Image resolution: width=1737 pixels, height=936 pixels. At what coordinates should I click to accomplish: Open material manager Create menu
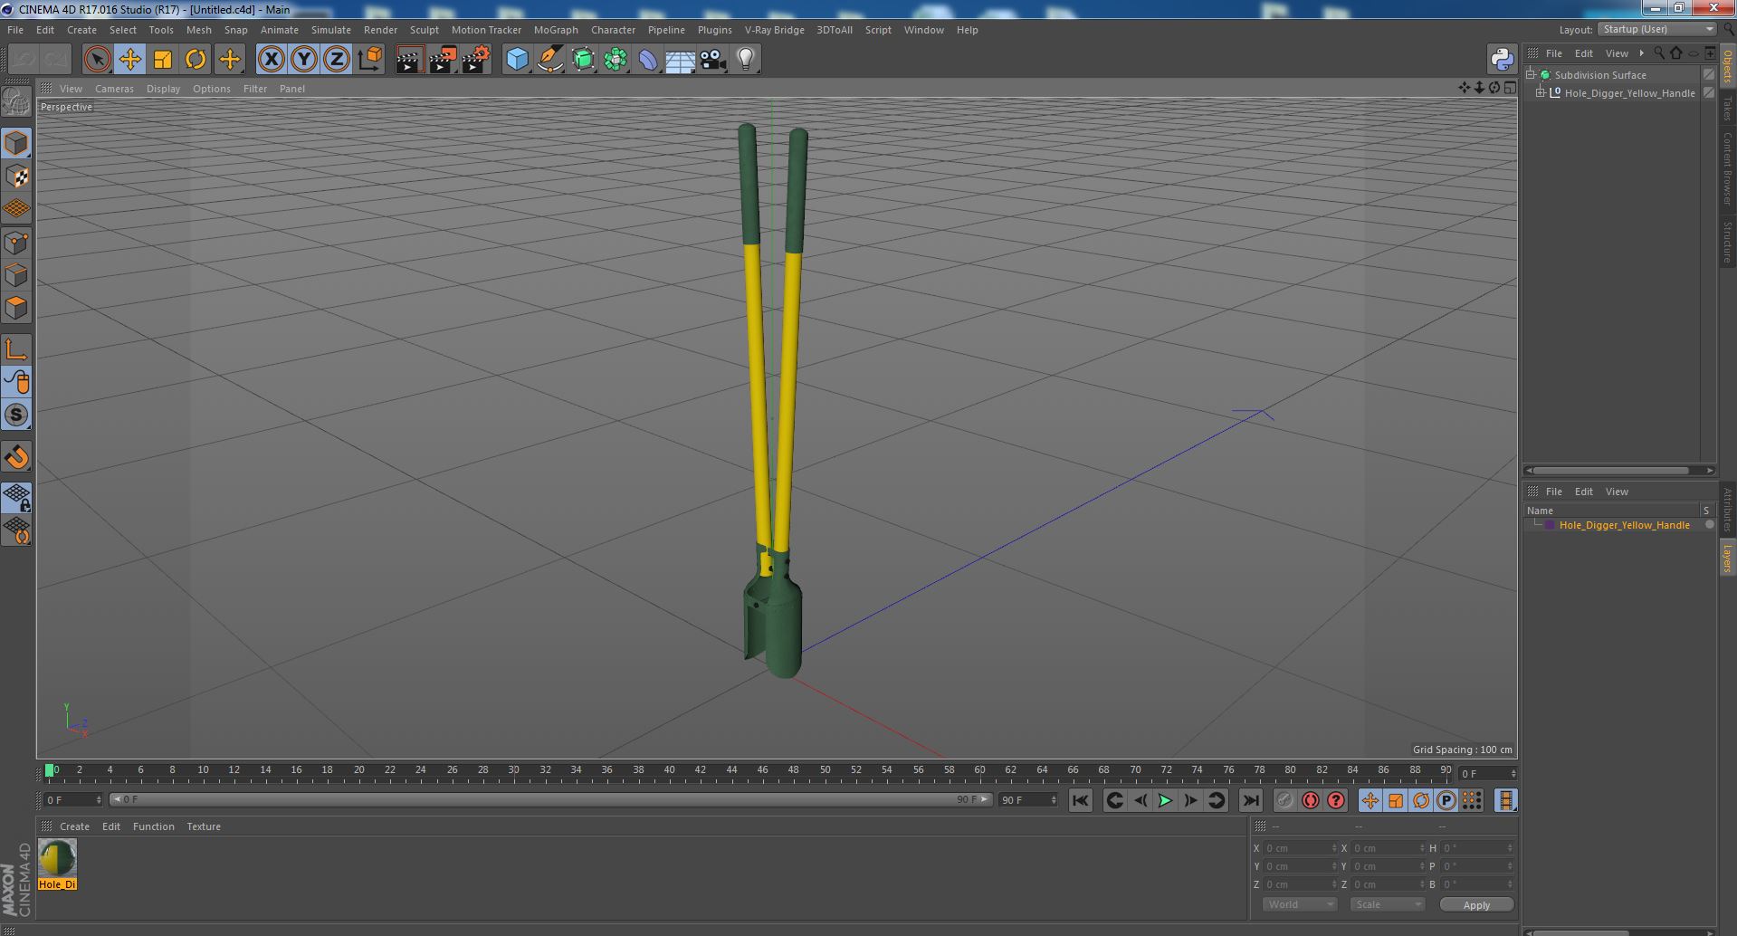coord(74,826)
